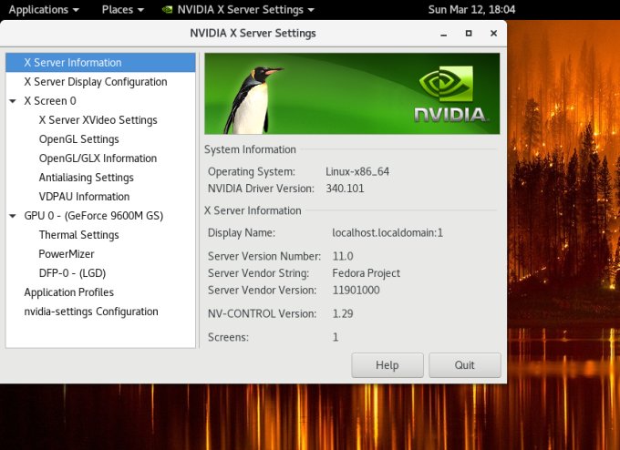This screenshot has height=450, width=620.
Task: Open Antialiasing Settings
Action: [86, 178]
